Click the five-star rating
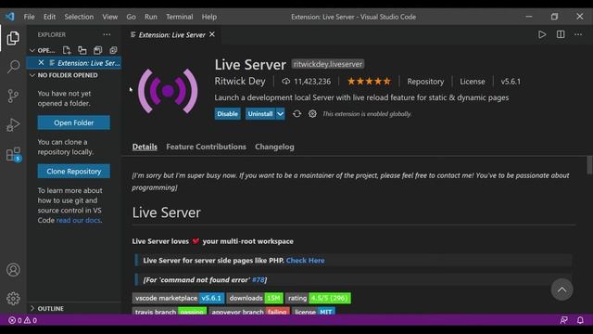Screen dimensions: 593x334 tap(369, 81)
